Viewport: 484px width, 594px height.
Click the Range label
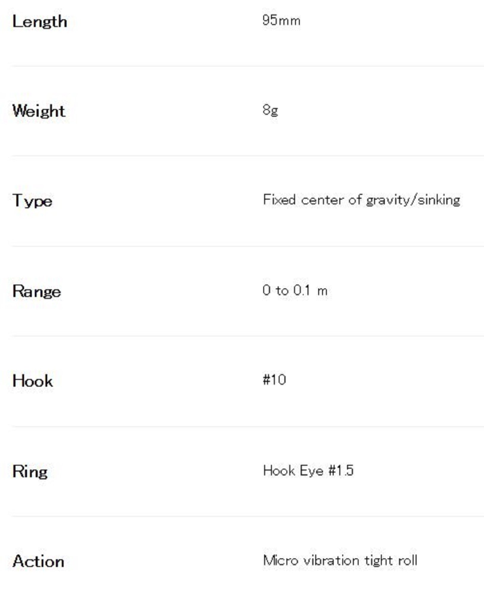(x=37, y=291)
